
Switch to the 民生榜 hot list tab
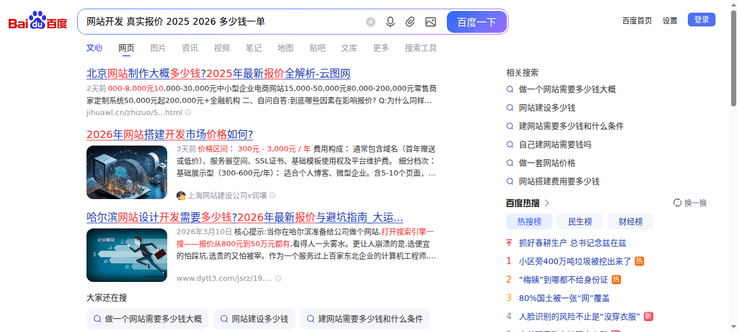click(579, 222)
